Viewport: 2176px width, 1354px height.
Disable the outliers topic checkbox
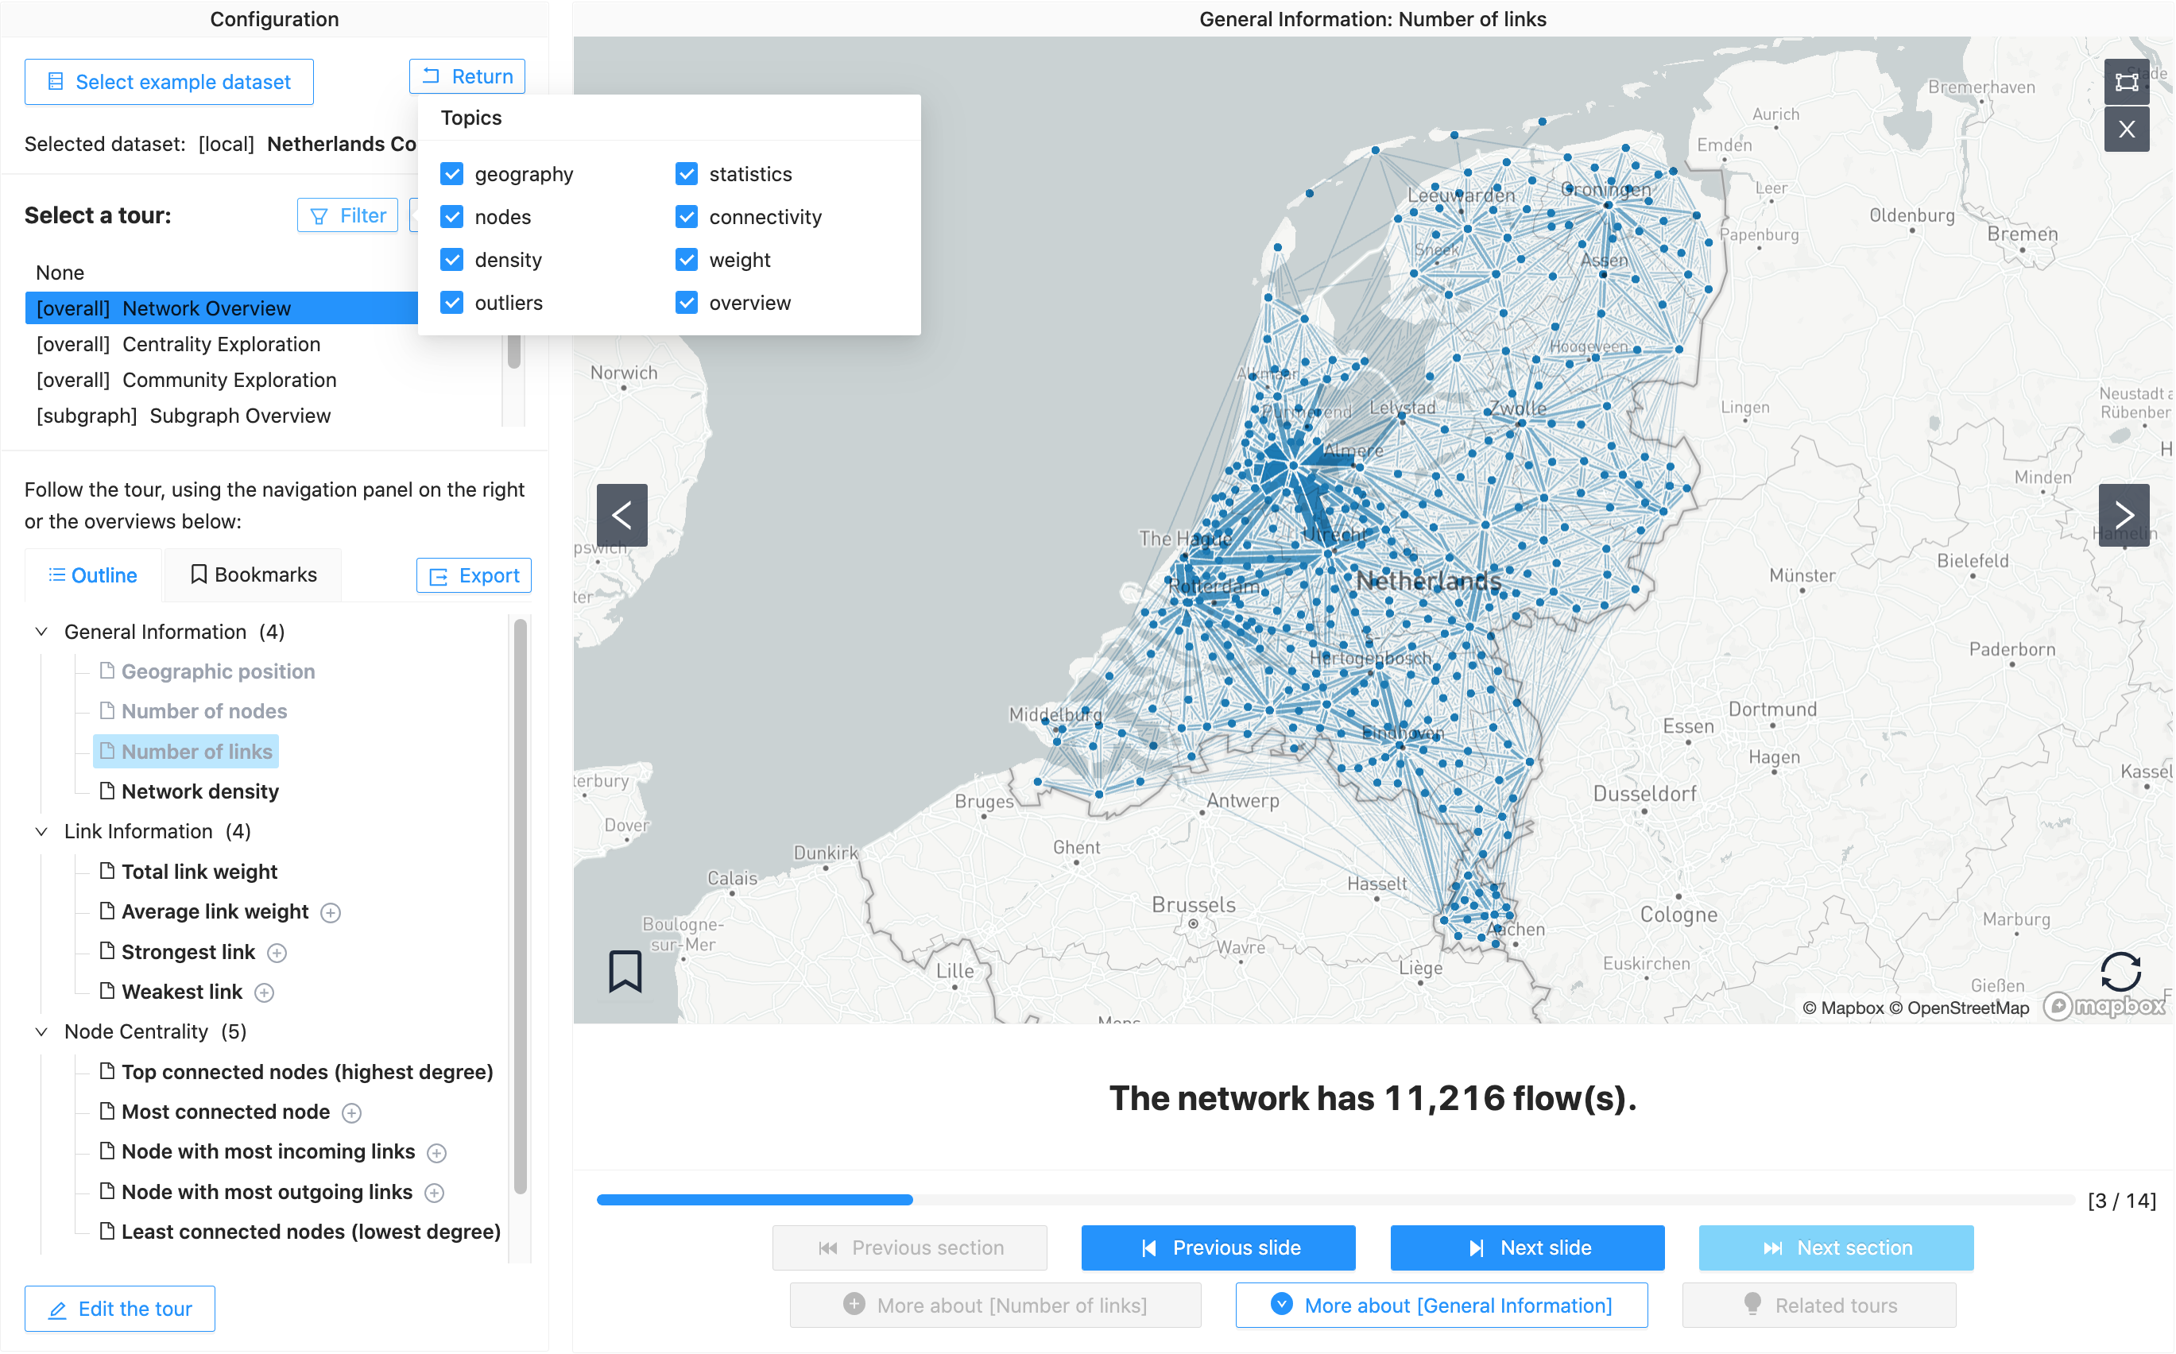[x=452, y=303]
